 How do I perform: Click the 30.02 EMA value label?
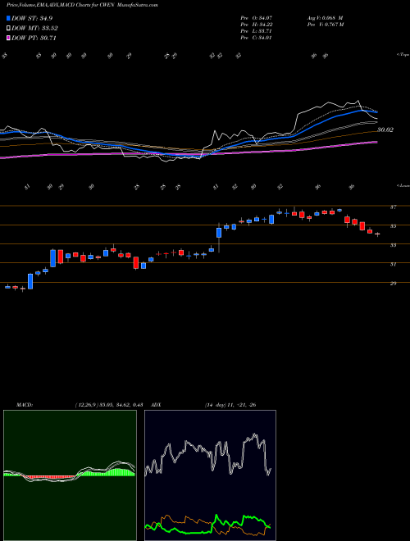tap(385, 130)
